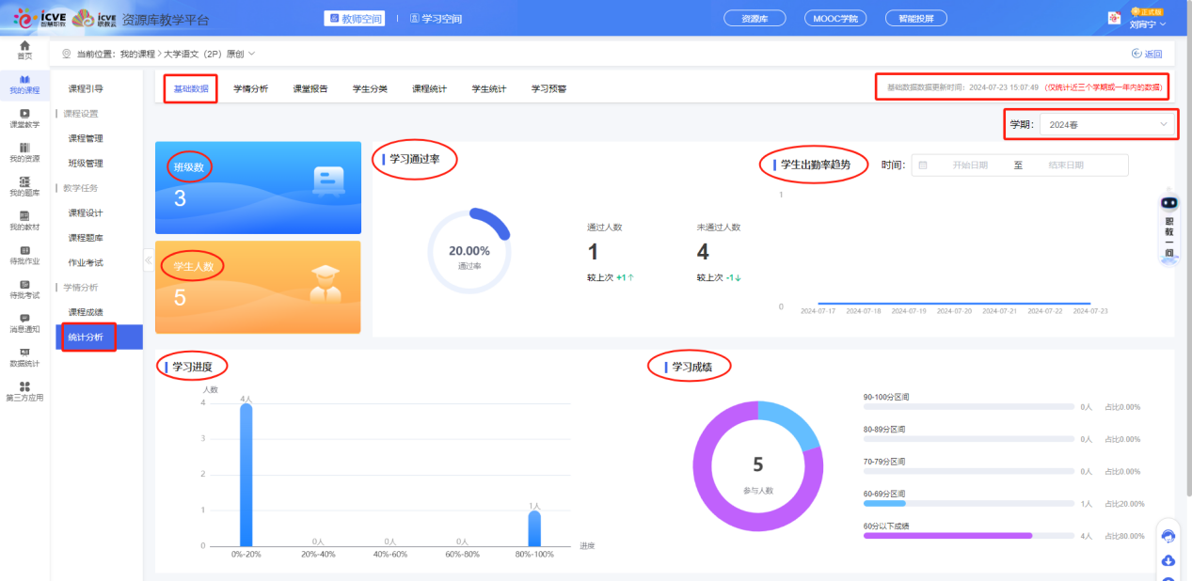Go to 我的题库 in the sidebar

24,186
